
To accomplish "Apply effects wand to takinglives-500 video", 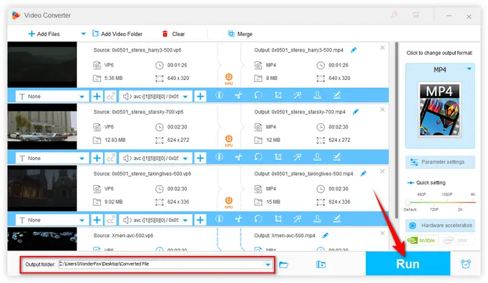I will click(x=298, y=219).
